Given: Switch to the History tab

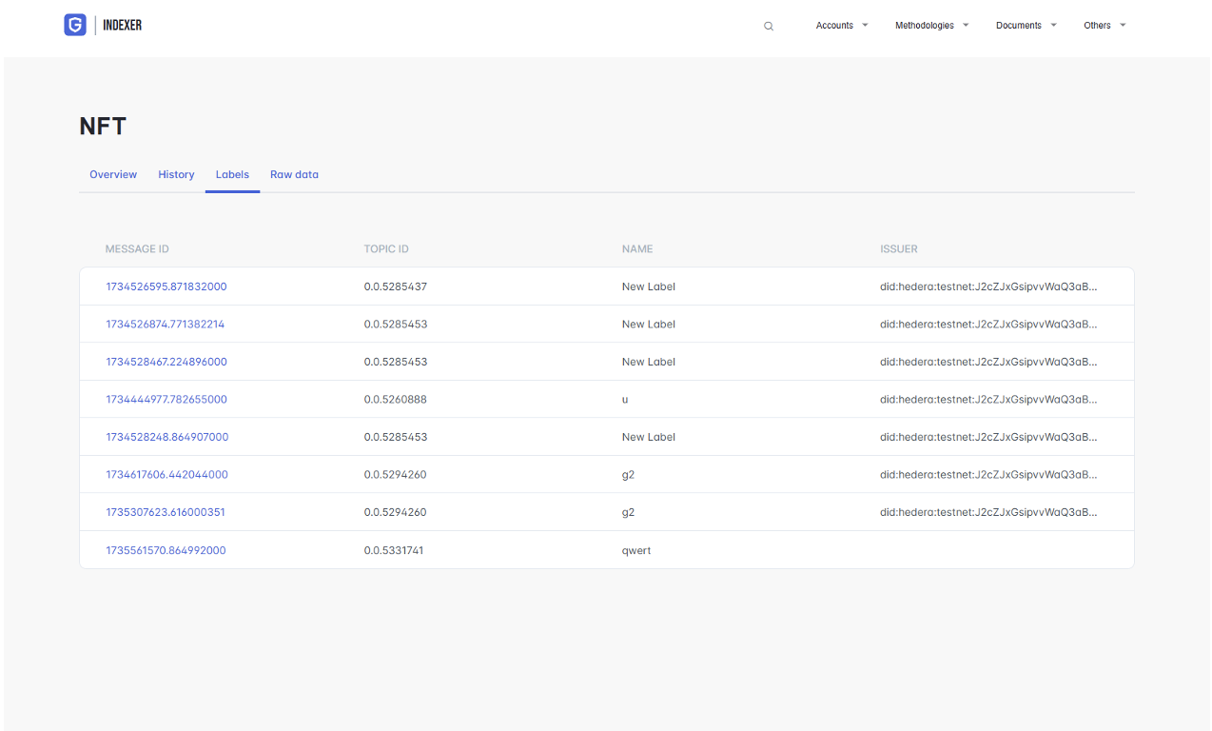Looking at the screenshot, I should click(176, 175).
